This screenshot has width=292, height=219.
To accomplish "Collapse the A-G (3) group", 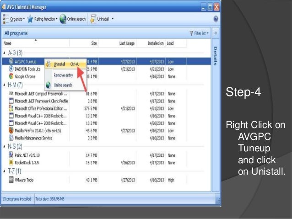I will 5,53.
